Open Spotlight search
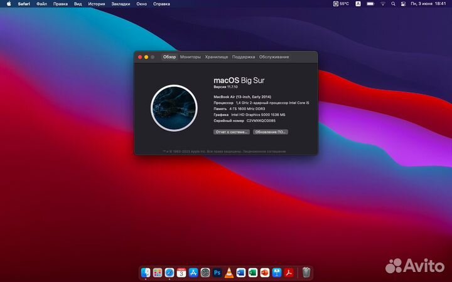 393,4
